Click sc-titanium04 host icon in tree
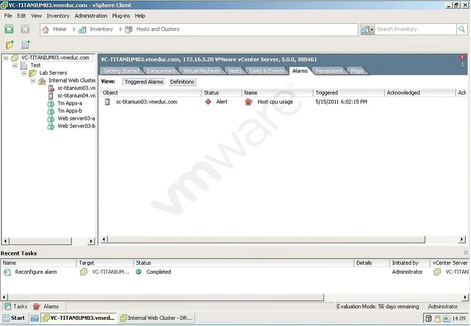Screen dimensions: 471x326 point(51,96)
